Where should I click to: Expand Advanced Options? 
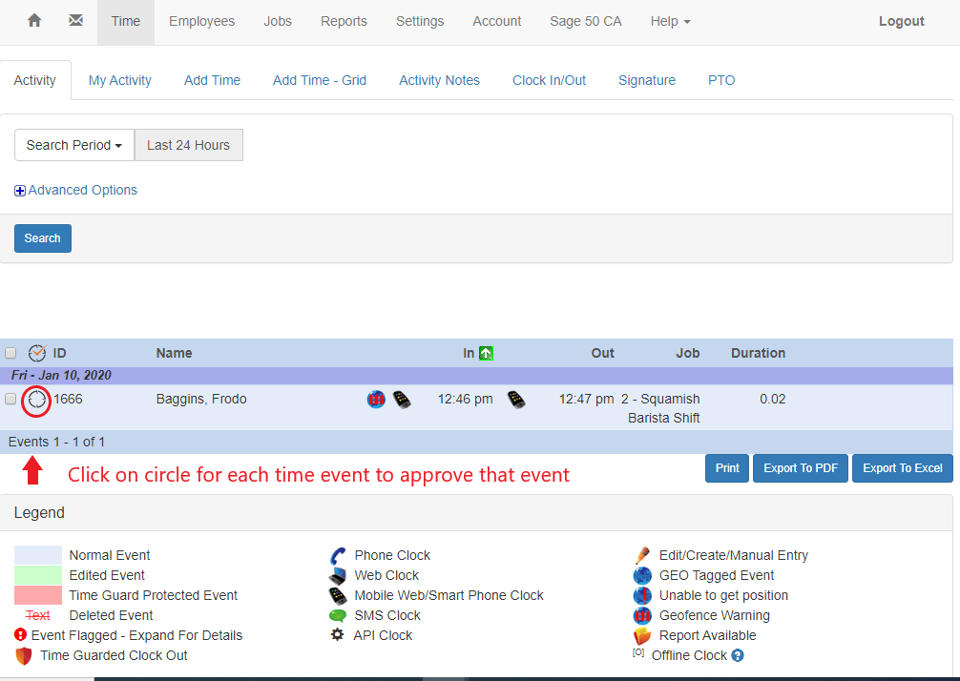pyautogui.click(x=76, y=190)
